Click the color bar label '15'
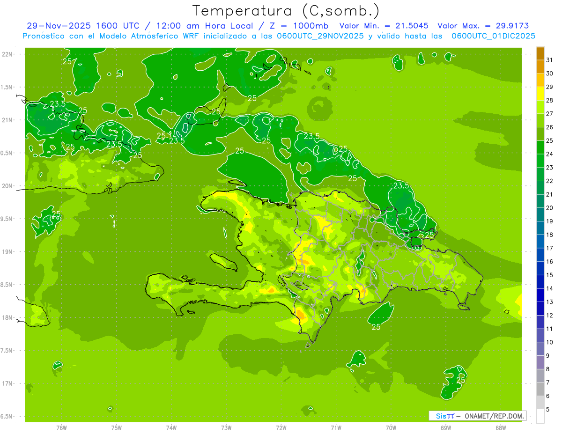562x434 pixels. coord(550,275)
